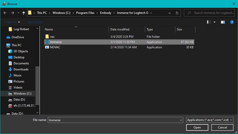
Task: Select the 'Immerse' file name
Action: pos(56,42)
